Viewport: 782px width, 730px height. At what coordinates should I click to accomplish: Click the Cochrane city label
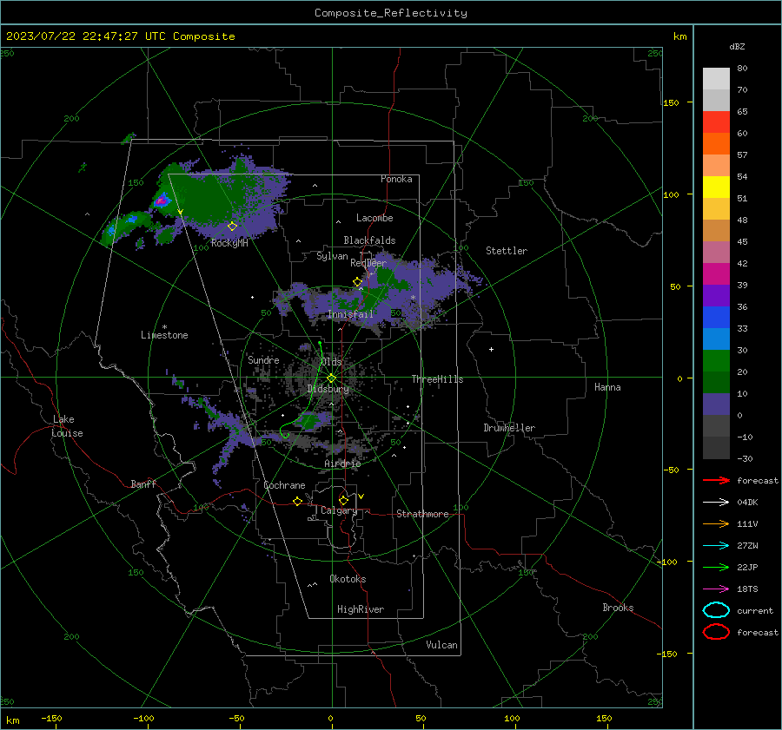pyautogui.click(x=284, y=485)
